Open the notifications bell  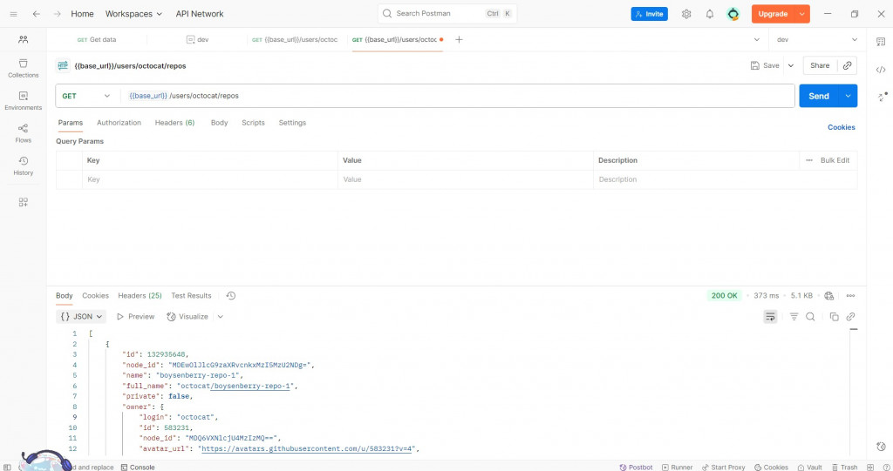click(x=710, y=14)
